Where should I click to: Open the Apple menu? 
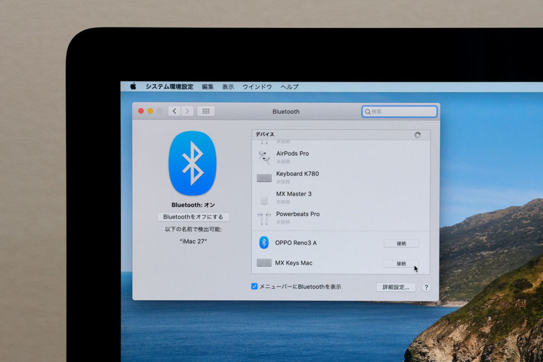coord(133,86)
